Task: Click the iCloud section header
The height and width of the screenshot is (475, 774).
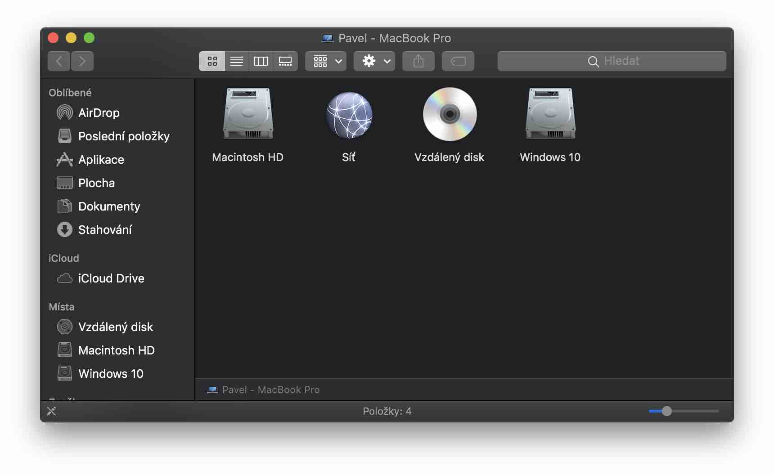Action: coord(64,258)
